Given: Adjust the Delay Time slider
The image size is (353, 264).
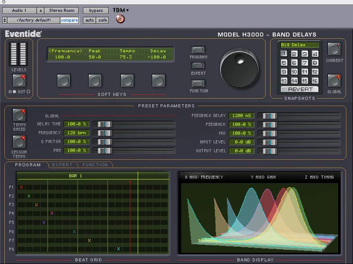Looking at the screenshot, I should tap(105, 124).
